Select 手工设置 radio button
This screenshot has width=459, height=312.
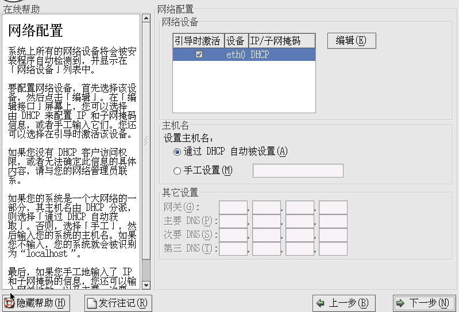pyautogui.click(x=177, y=171)
